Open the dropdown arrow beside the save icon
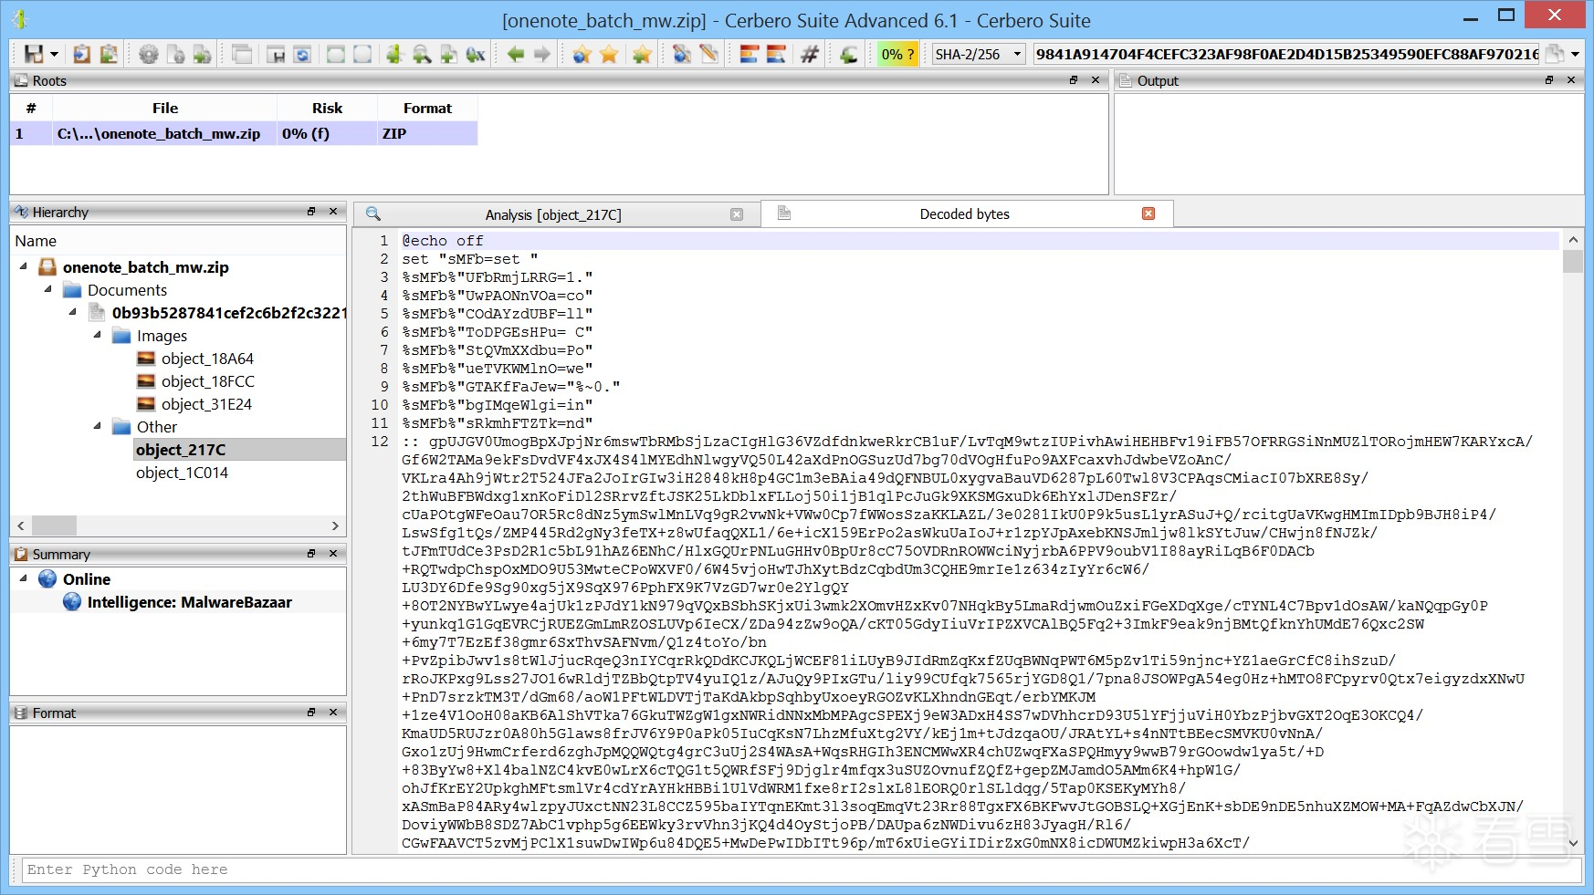The height and width of the screenshot is (895, 1594). click(54, 55)
